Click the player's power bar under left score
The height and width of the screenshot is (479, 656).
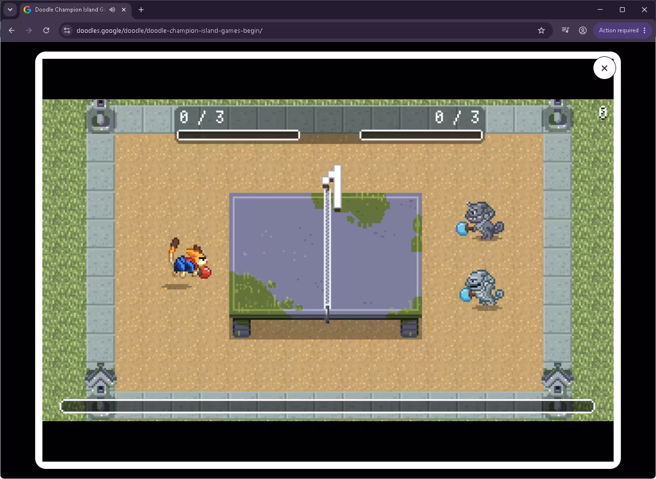click(238, 135)
